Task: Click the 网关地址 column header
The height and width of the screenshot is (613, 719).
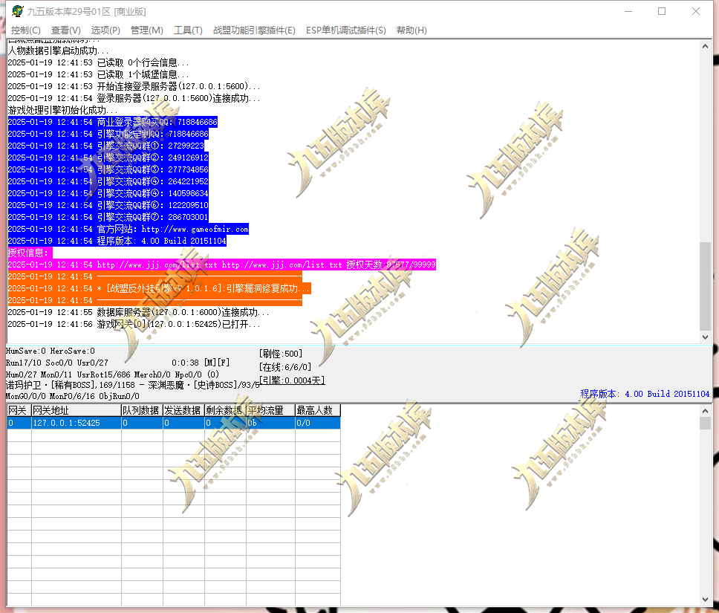Action: click(76, 410)
